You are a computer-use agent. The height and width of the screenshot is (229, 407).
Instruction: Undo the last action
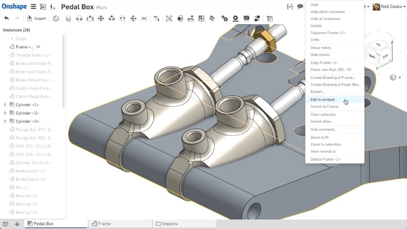click(6, 18)
